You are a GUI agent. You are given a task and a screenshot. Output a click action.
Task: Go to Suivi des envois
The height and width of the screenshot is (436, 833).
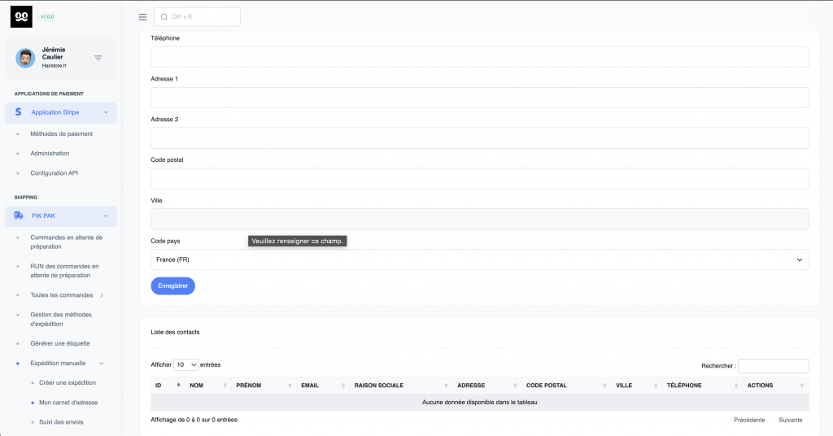(x=60, y=422)
